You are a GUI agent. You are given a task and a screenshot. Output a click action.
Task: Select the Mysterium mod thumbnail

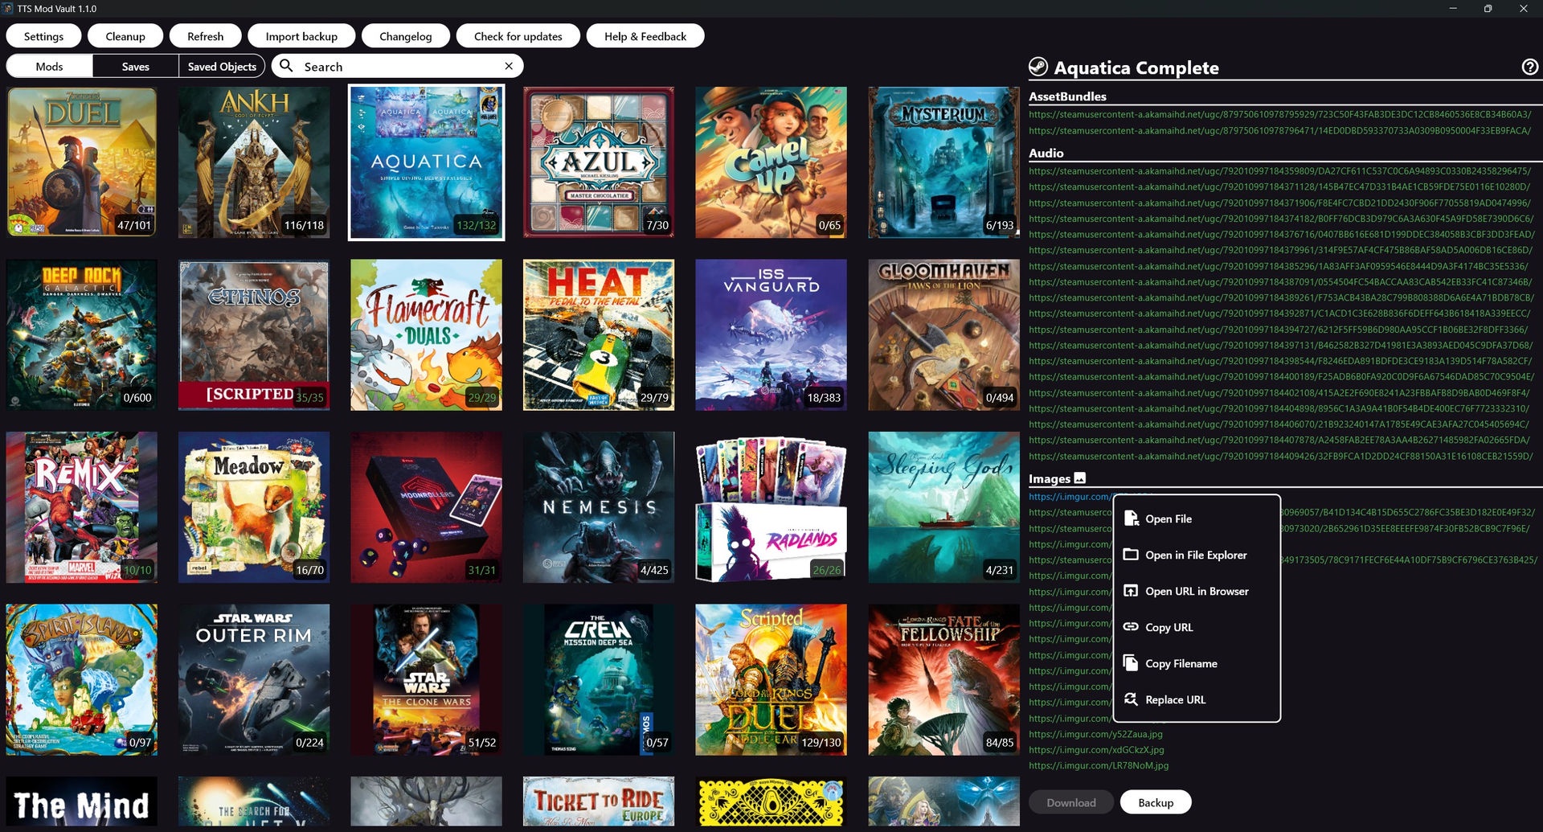point(943,162)
